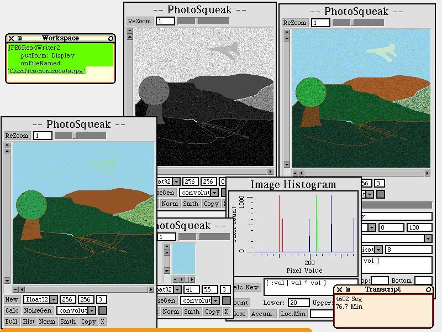Click ReZoom in the left PhotoSqueak window

coord(17,136)
